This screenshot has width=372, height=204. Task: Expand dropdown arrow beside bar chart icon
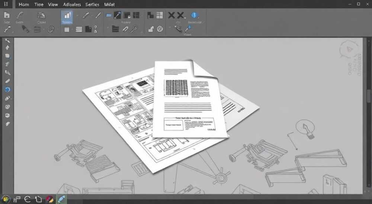(x=77, y=16)
